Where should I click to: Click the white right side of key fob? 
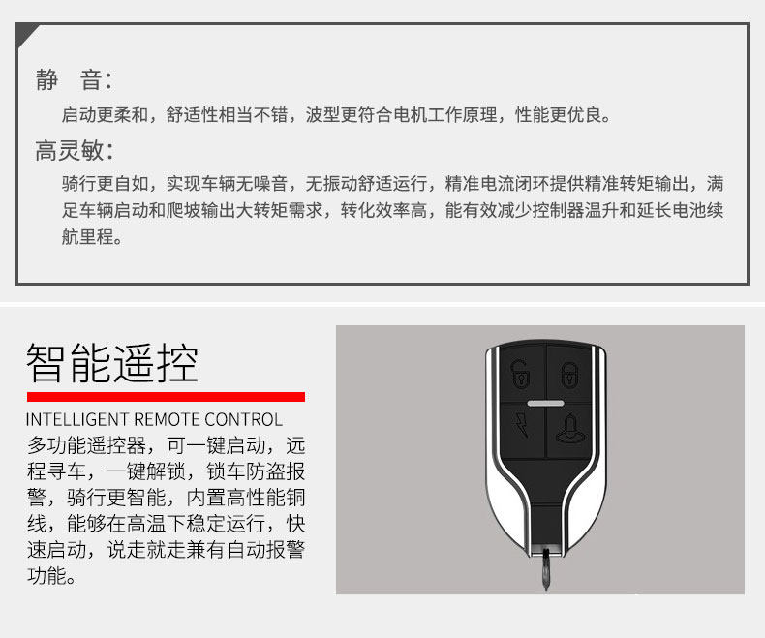coord(592,507)
